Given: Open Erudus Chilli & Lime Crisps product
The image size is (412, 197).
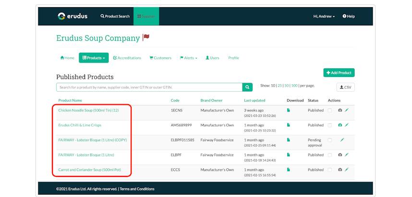Looking at the screenshot, I should [80, 125].
